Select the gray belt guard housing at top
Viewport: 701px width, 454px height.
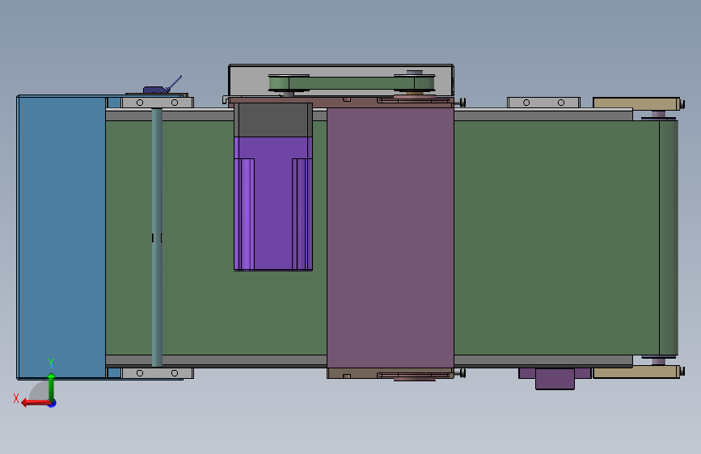pos(341,80)
